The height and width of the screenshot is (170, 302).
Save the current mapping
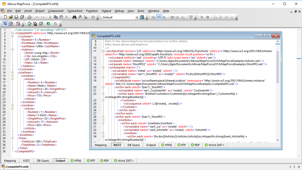[x=16, y=17]
